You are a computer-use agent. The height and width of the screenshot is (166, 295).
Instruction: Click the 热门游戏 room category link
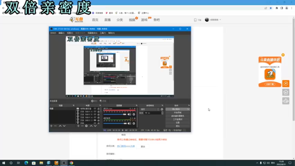pyautogui.click(x=126, y=146)
